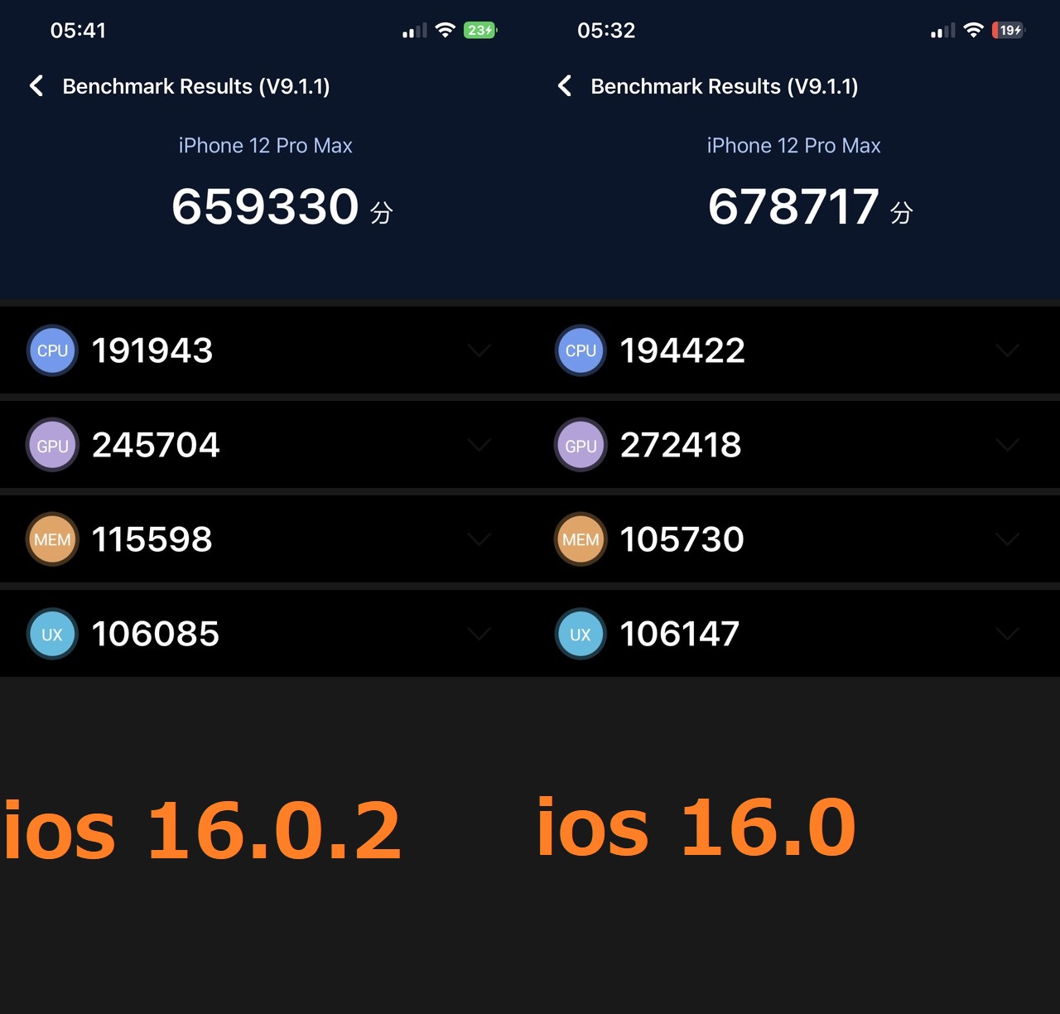Tap the cellular signal bars beside 05:41 status bar

pos(414,31)
